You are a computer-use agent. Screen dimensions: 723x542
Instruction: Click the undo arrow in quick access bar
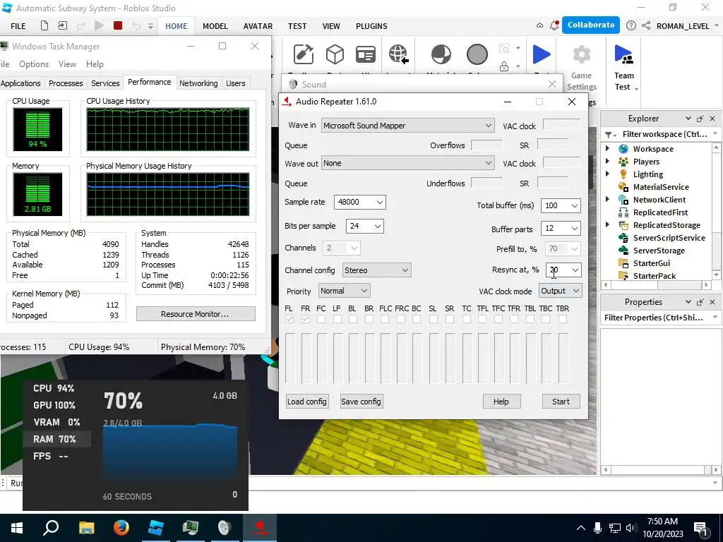click(x=136, y=26)
